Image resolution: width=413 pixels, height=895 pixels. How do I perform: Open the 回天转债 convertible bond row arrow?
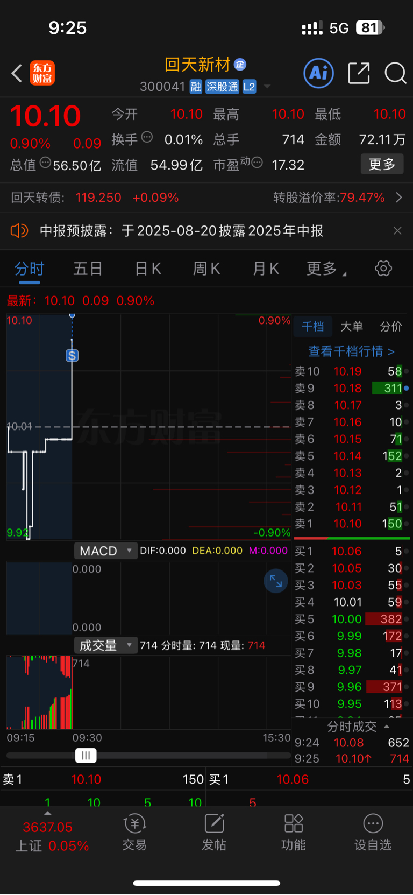pyautogui.click(x=399, y=198)
